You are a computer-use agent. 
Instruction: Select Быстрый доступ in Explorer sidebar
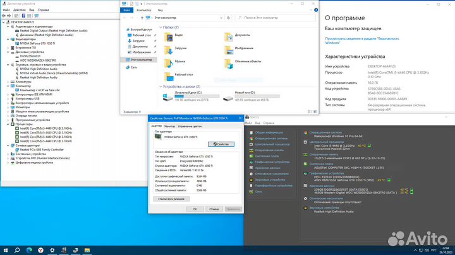coord(141,30)
